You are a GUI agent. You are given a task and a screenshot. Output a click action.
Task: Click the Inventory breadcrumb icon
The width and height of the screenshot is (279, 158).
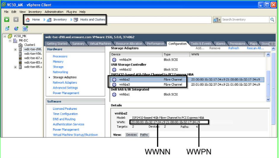[x=49, y=20]
